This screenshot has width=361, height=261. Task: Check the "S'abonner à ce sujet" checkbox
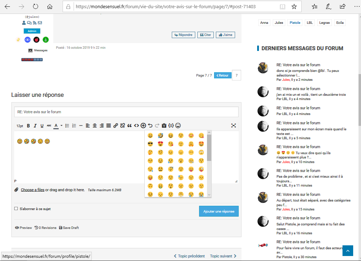click(16, 209)
